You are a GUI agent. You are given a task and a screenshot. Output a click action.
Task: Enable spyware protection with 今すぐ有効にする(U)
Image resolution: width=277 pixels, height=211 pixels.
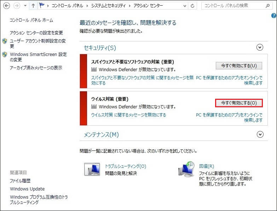[239, 65]
